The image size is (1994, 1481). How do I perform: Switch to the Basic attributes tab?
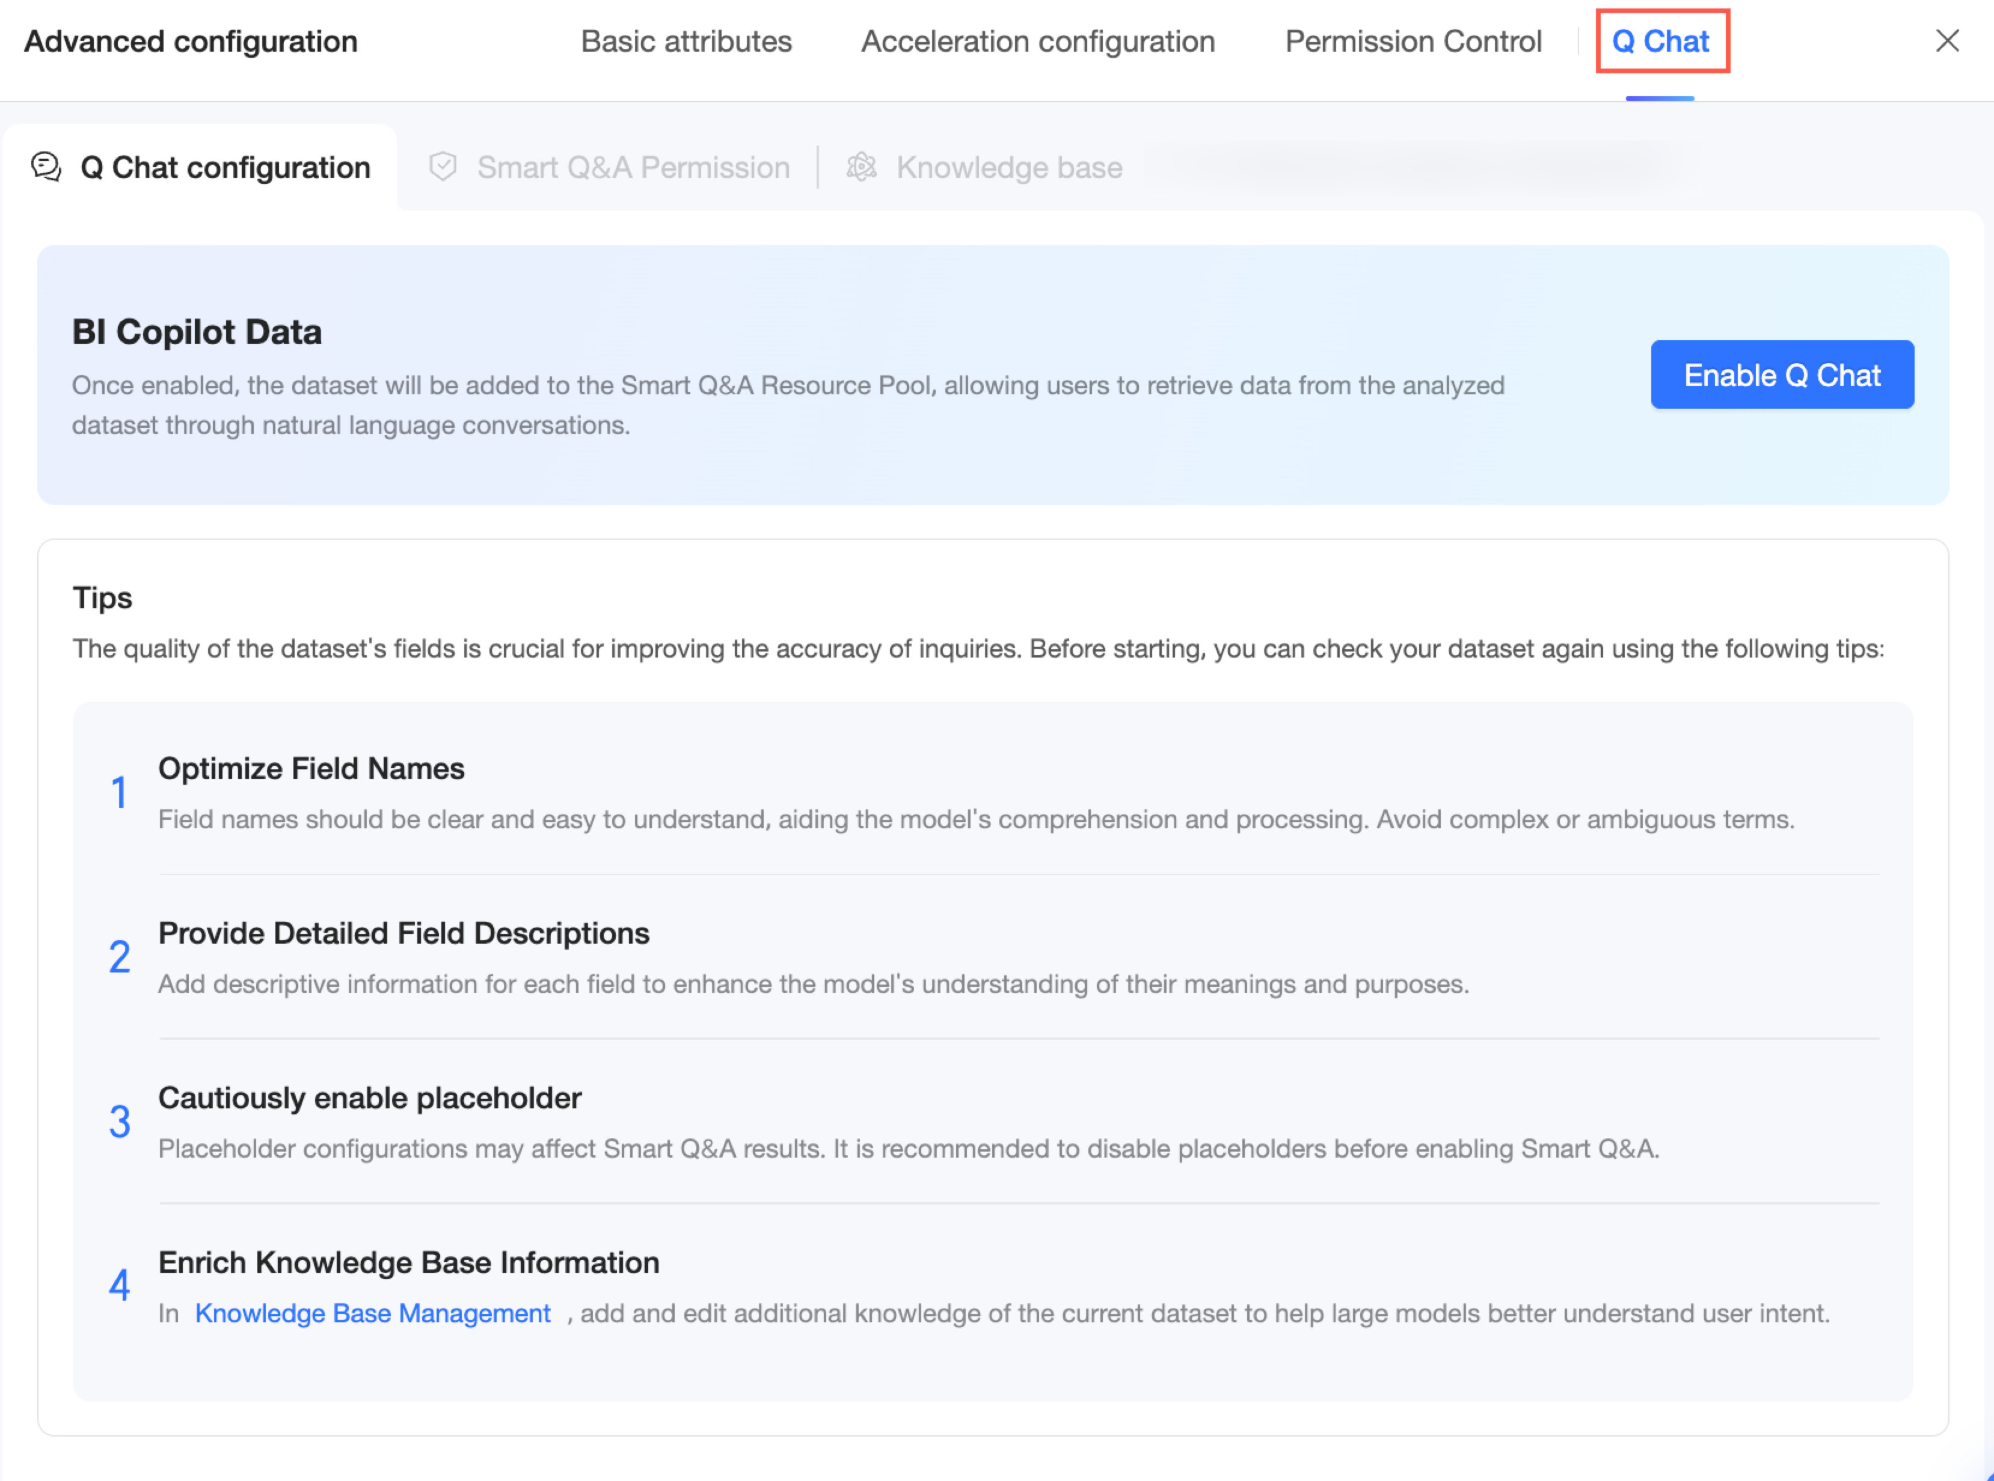(x=686, y=41)
